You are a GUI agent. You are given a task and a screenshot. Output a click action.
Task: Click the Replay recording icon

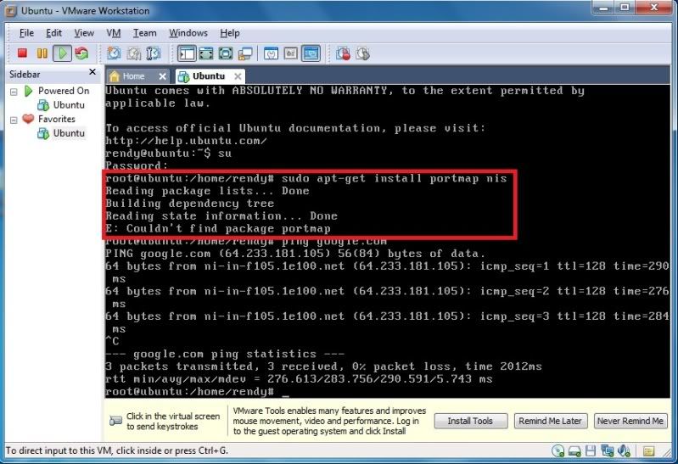(x=362, y=53)
